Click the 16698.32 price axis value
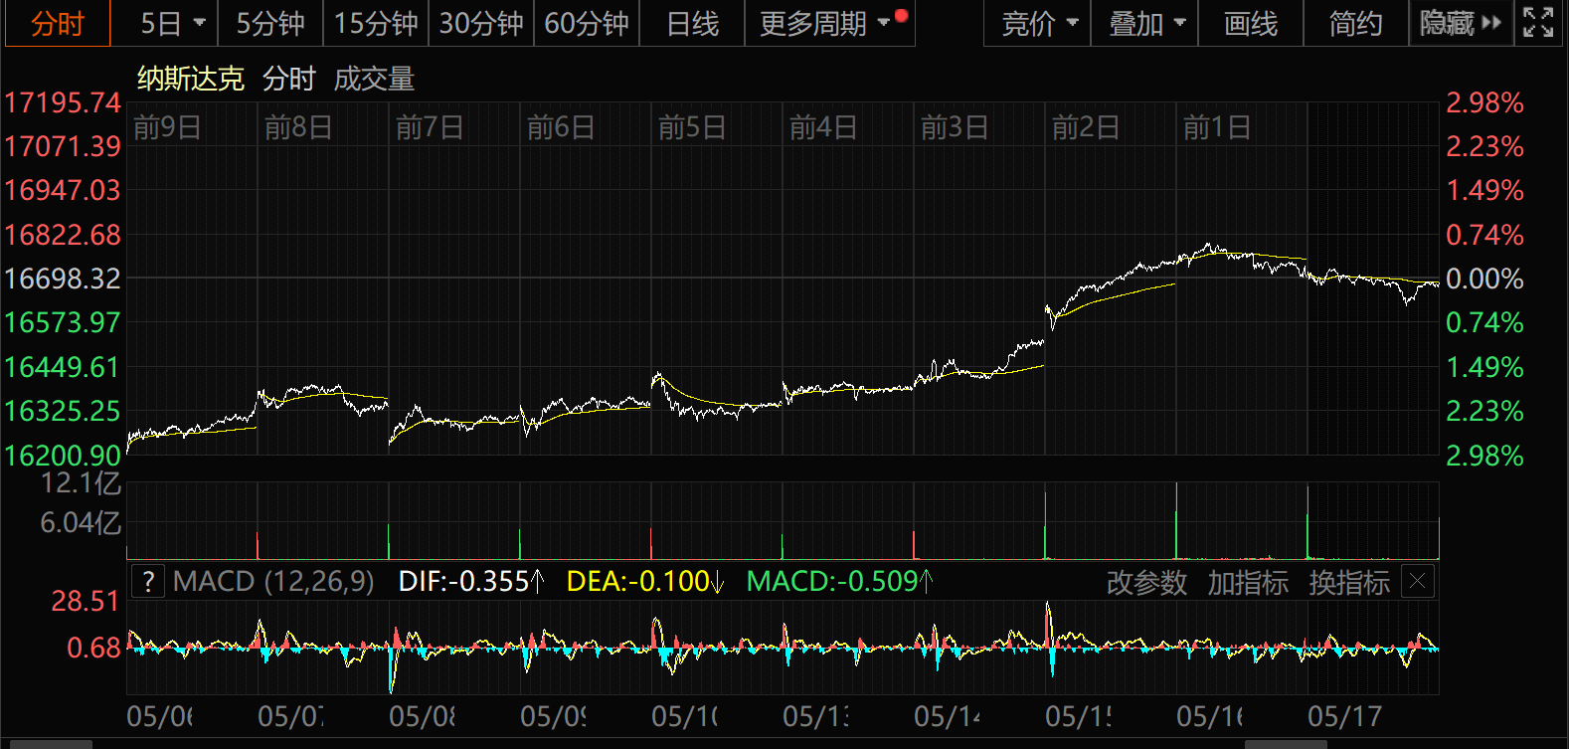Viewport: 1569px width, 749px height. pyautogui.click(x=63, y=279)
